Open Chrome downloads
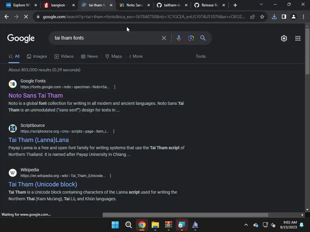The image size is (310, 232). [274, 17]
